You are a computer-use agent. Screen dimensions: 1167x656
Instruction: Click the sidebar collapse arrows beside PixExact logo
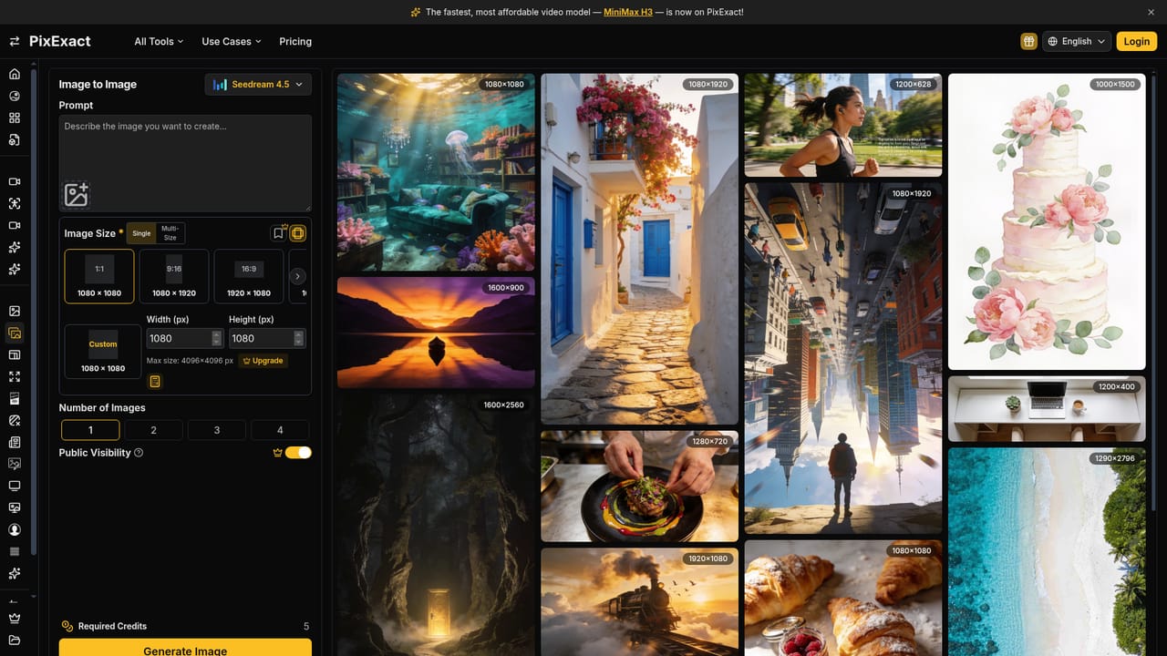14,41
